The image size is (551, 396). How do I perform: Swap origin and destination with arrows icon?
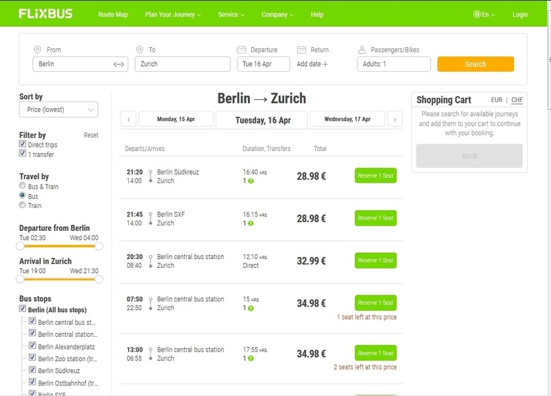click(x=119, y=64)
